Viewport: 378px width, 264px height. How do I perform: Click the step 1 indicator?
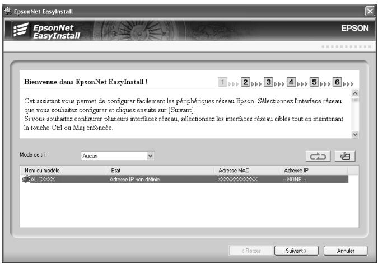click(x=222, y=82)
